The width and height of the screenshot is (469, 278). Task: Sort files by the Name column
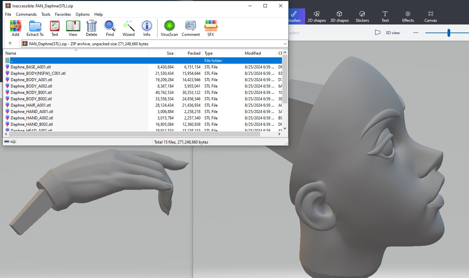pyautogui.click(x=76, y=53)
